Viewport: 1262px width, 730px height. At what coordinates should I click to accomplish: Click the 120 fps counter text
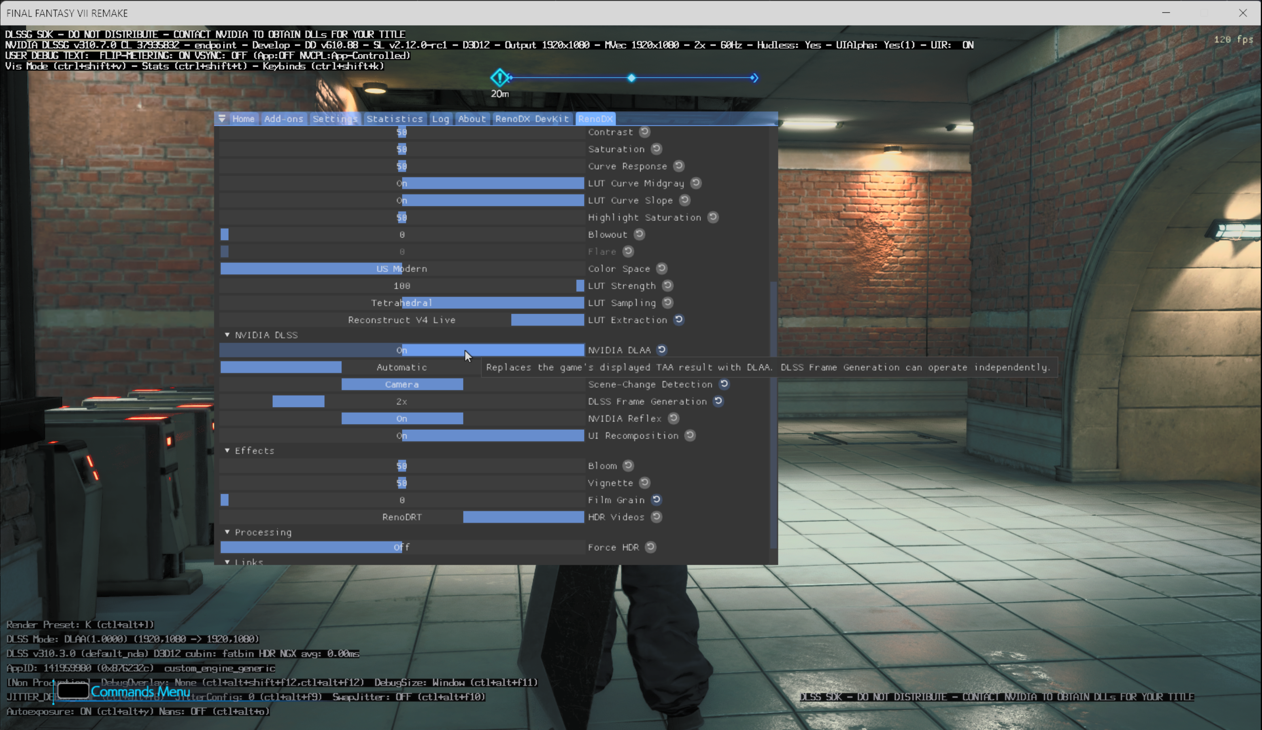(x=1233, y=39)
